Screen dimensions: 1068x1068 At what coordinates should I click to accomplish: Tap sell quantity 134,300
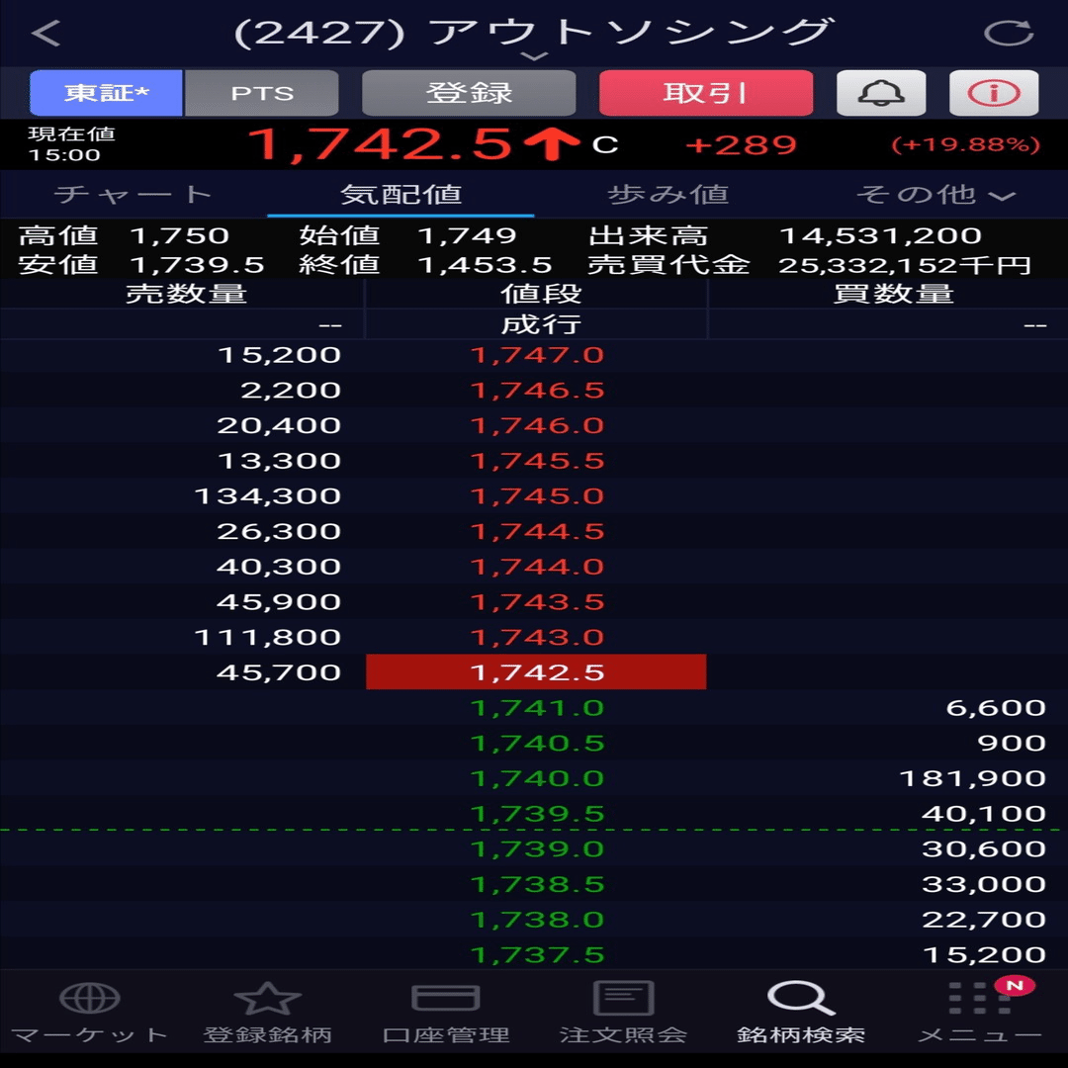click(268, 496)
